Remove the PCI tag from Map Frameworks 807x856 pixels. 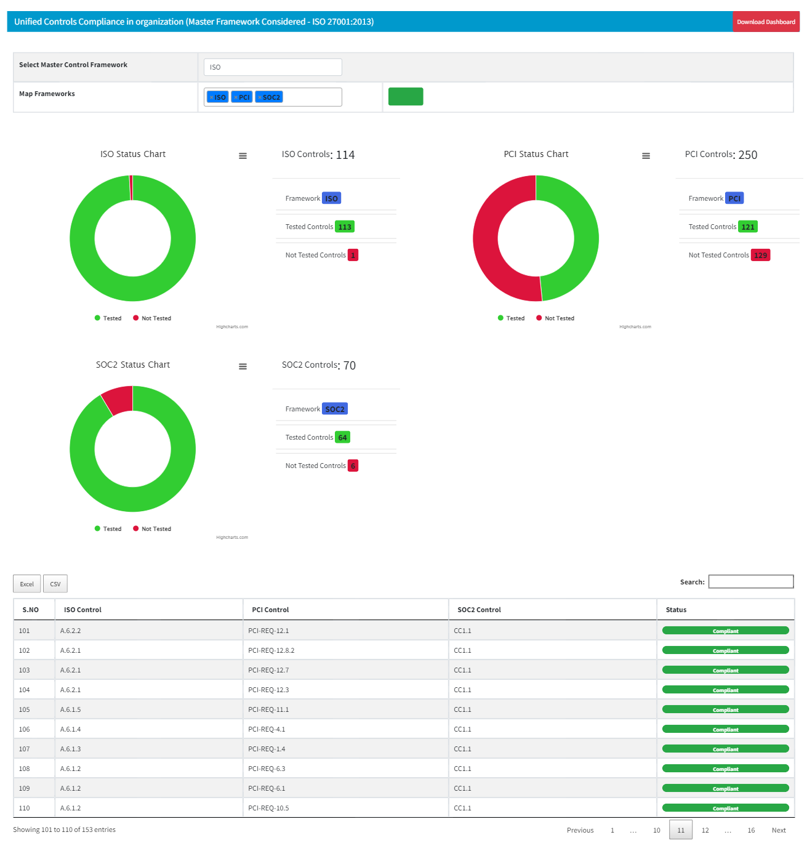(x=235, y=97)
